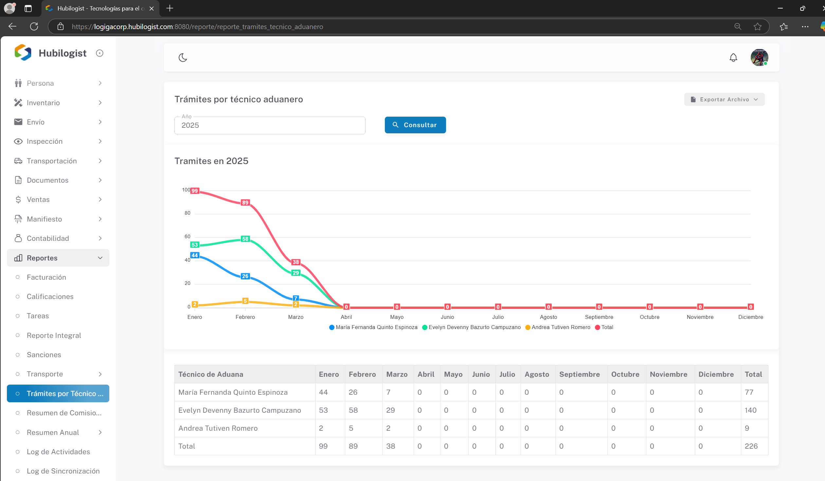The image size is (825, 481).
Task: Toggle dark mode moon icon
Action: (x=183, y=58)
